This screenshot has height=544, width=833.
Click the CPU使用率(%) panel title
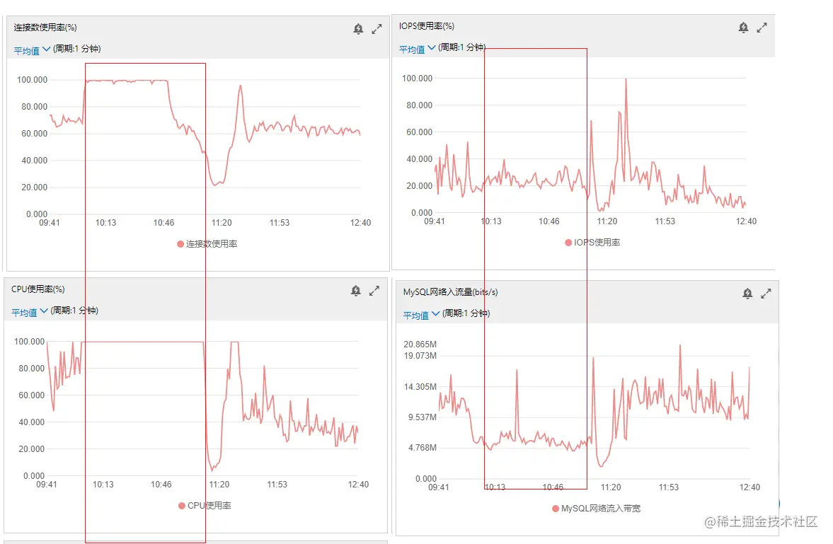click(x=38, y=289)
